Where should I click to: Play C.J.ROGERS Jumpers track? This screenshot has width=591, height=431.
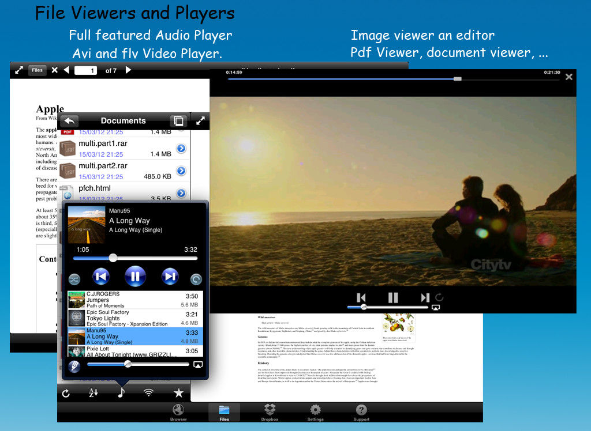click(x=135, y=300)
